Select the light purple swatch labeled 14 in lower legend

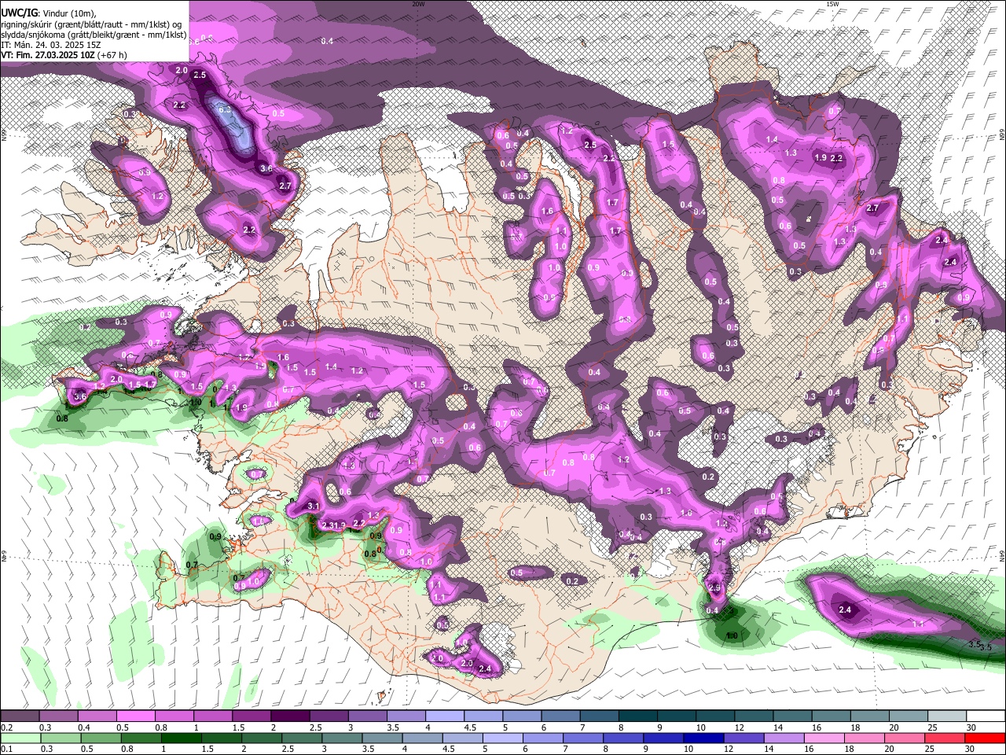coord(784,738)
